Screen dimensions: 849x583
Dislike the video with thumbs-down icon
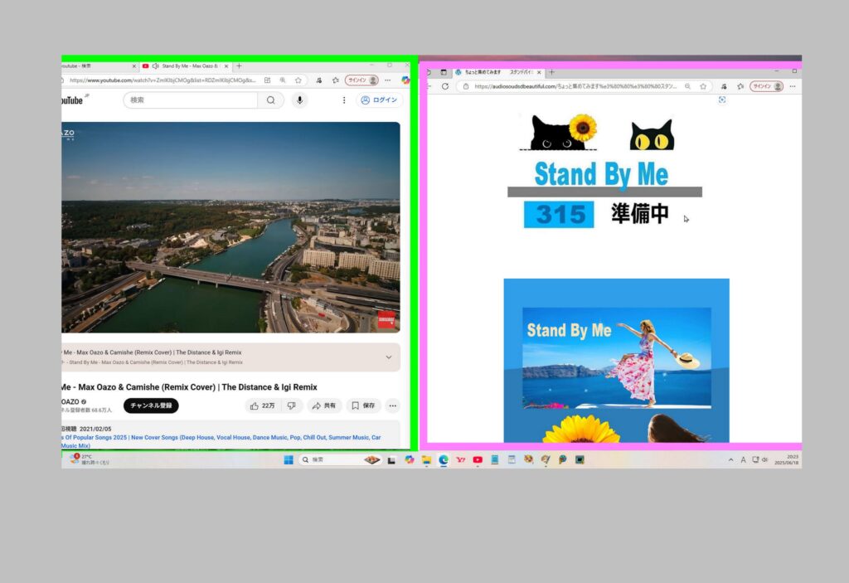[291, 406]
